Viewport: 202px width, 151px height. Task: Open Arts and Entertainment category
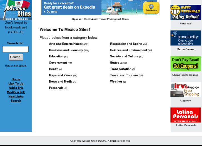pyautogui.click(x=66, y=44)
